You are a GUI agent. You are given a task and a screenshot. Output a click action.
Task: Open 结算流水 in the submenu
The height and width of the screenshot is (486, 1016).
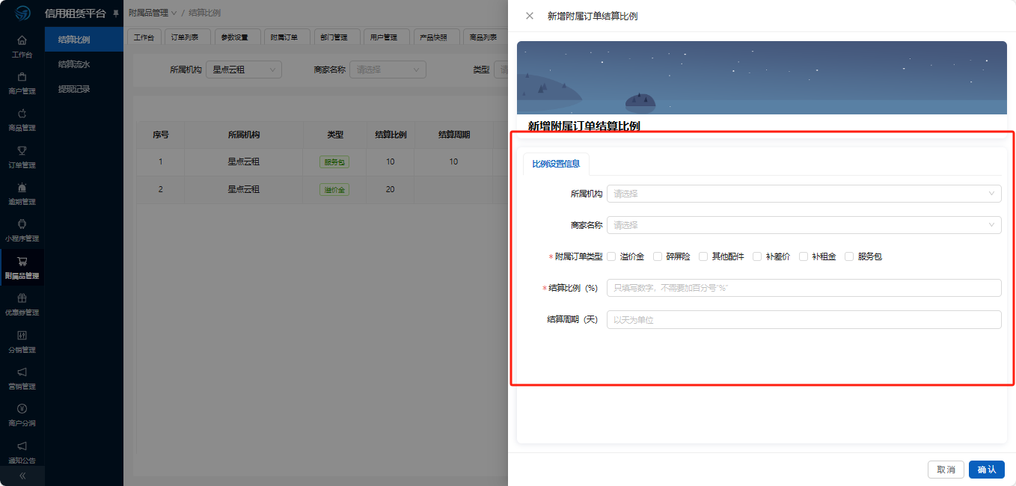tap(74, 64)
